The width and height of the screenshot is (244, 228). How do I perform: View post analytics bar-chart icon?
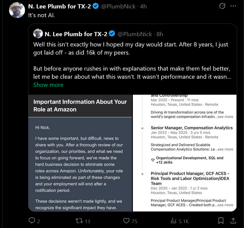tap(174, 221)
